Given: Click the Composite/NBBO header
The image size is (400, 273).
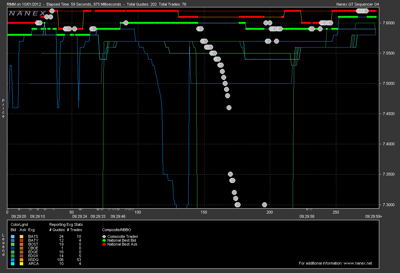Looking at the screenshot, I should pyautogui.click(x=116, y=230).
